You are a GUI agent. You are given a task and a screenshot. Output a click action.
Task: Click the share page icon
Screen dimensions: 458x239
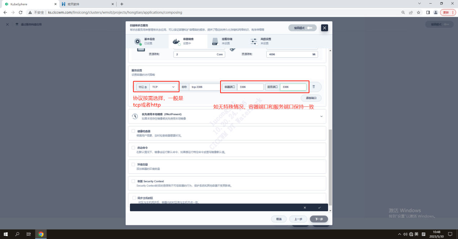tap(411, 12)
